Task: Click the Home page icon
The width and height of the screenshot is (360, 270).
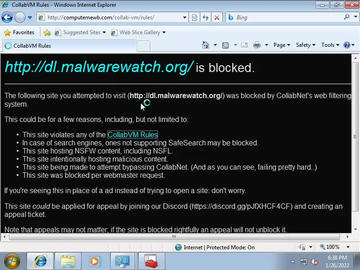Action: click(206, 45)
